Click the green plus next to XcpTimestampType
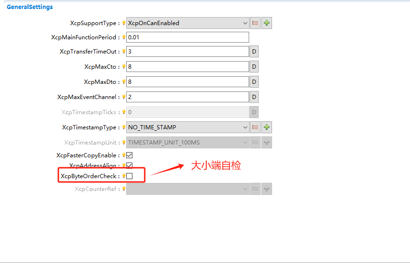This screenshot has width=410, height=263. point(267,127)
